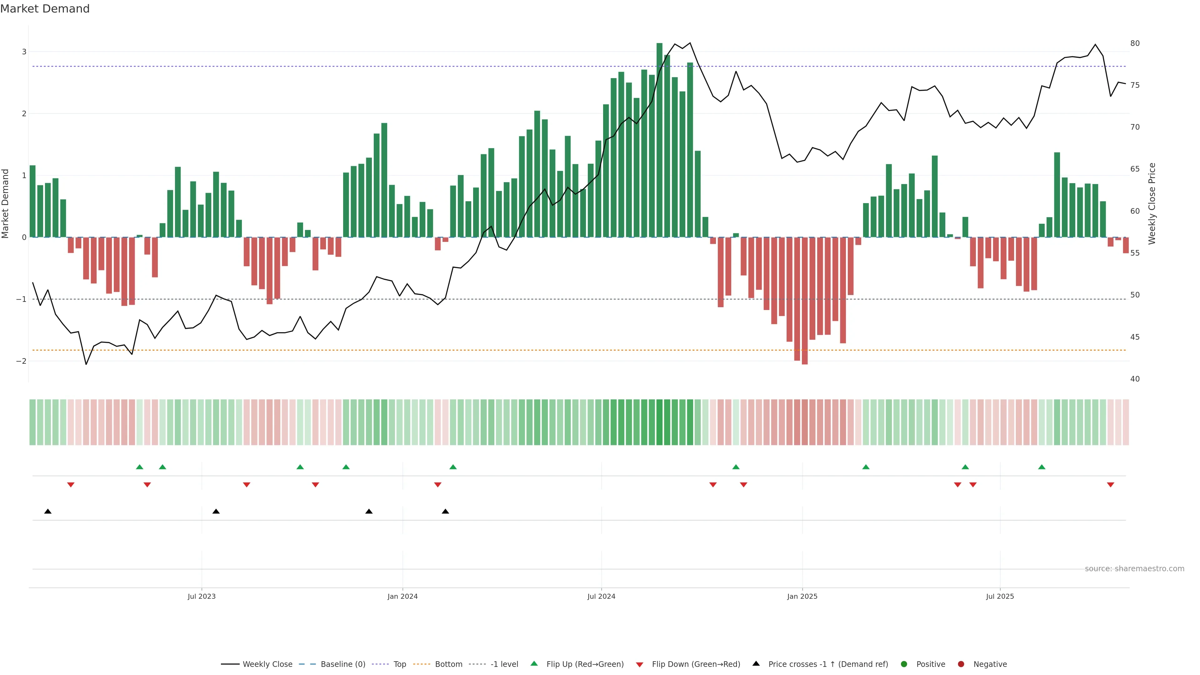
Task: Click the Flip Down red triangle legend icon
Action: [639, 664]
